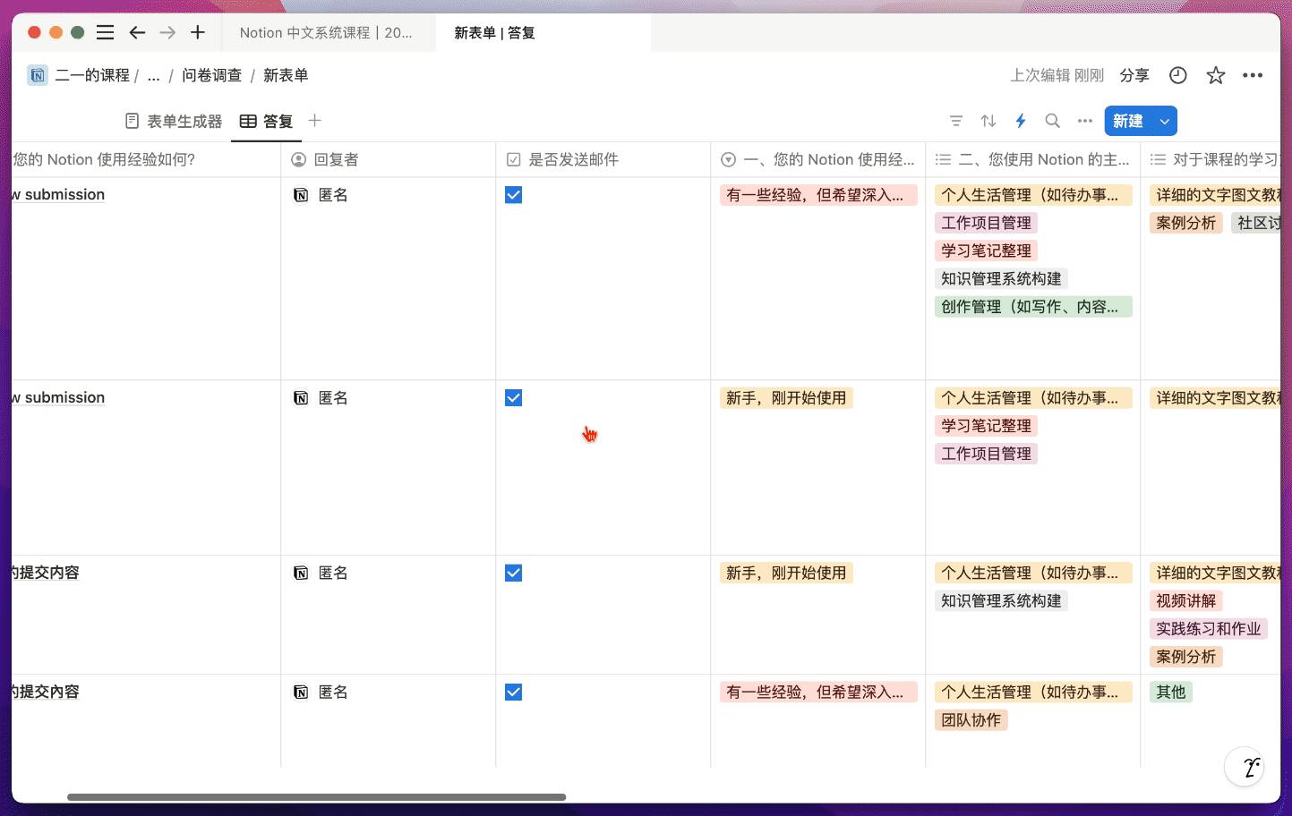Expand the 新建 button dropdown arrow
Viewport: 1292px width, 816px height.
pyautogui.click(x=1165, y=121)
